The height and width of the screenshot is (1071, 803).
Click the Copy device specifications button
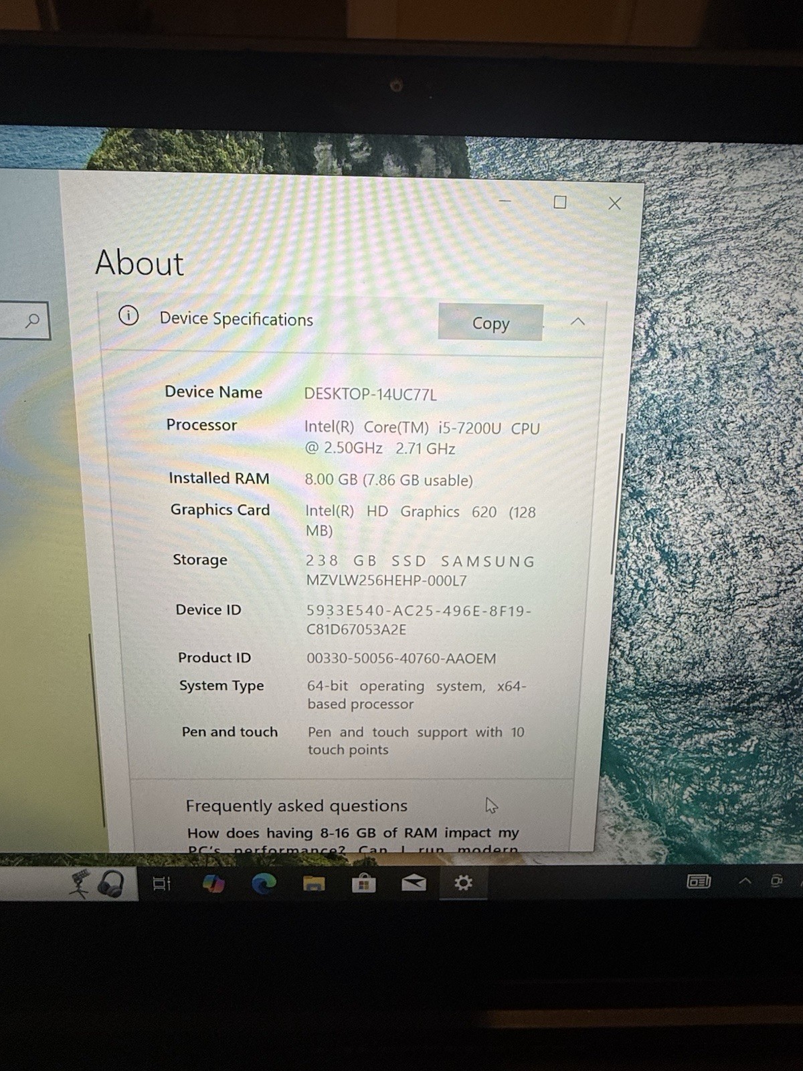tap(490, 323)
